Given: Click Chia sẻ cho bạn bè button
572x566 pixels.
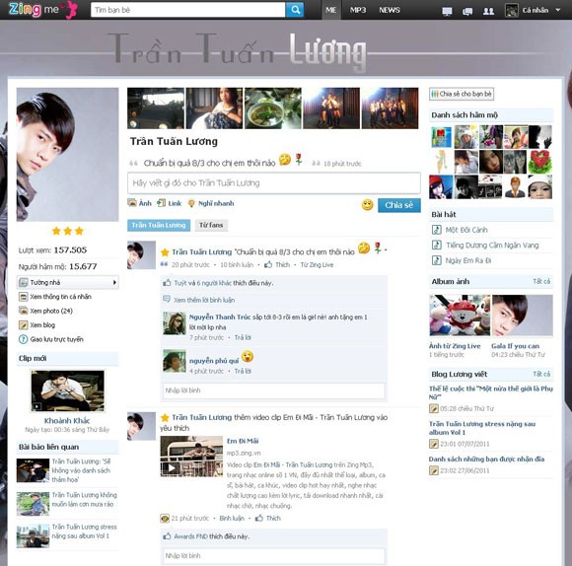Looking at the screenshot, I should point(462,94).
